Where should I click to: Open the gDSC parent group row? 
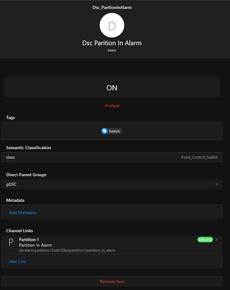pyautogui.click(x=112, y=184)
